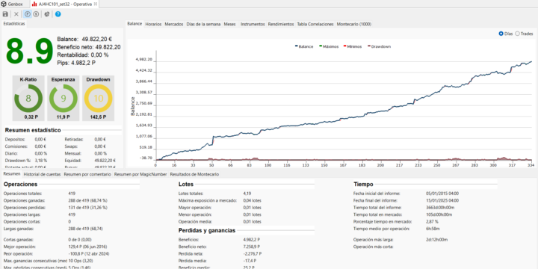Click the Operaciones totales value 419

72,194
